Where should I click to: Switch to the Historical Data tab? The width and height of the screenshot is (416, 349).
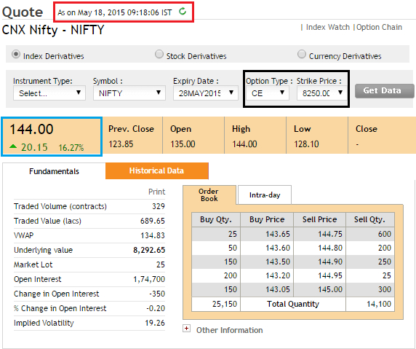(157, 171)
